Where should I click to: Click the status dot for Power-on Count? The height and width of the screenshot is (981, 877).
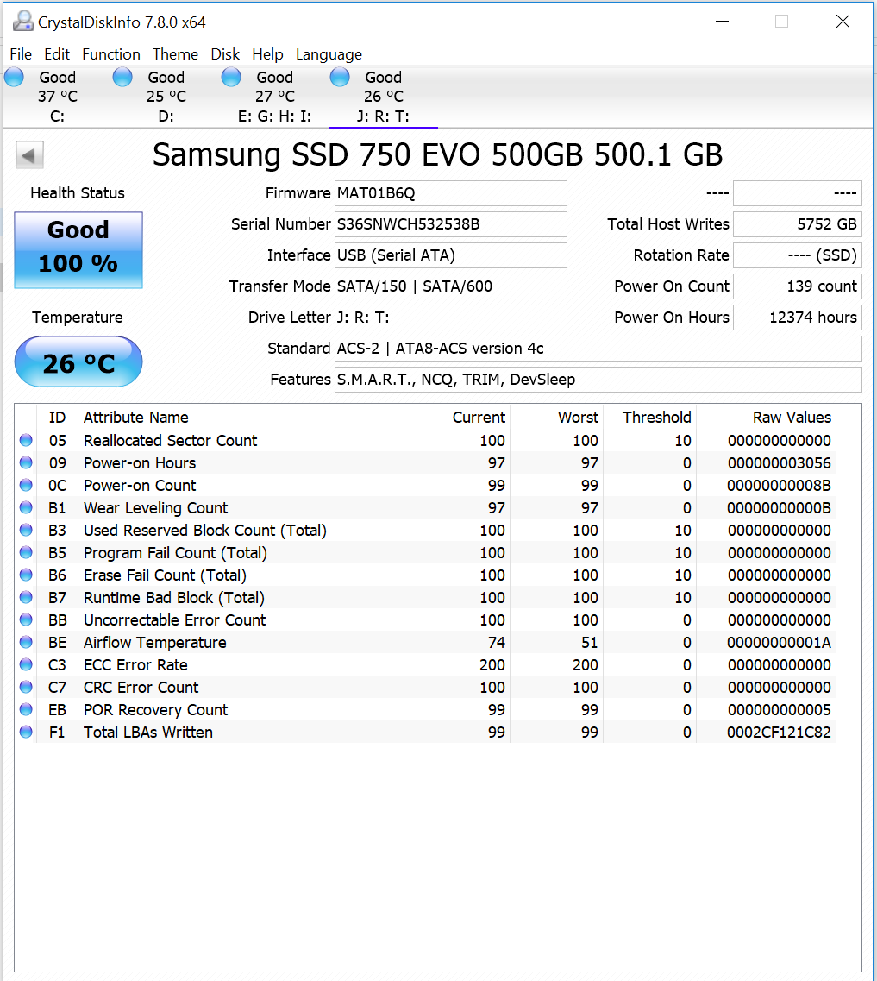point(26,486)
